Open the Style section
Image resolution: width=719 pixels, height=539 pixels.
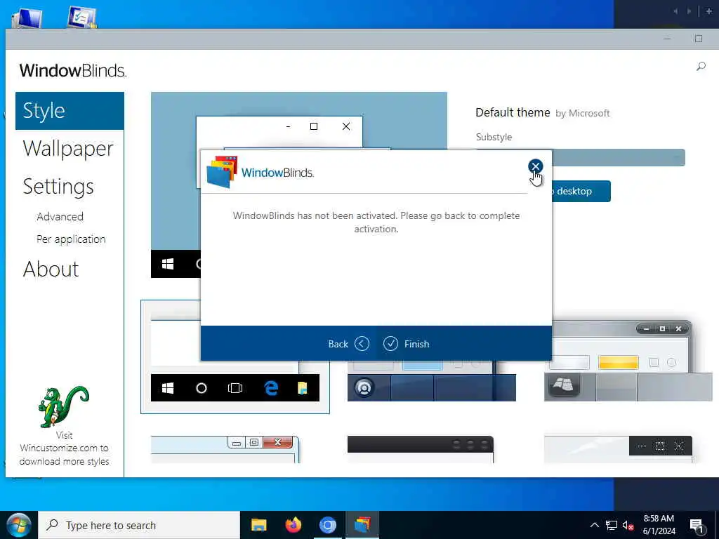pyautogui.click(x=70, y=111)
